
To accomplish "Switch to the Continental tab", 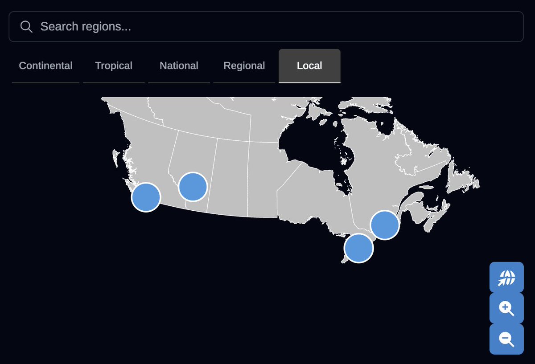I will point(45,66).
